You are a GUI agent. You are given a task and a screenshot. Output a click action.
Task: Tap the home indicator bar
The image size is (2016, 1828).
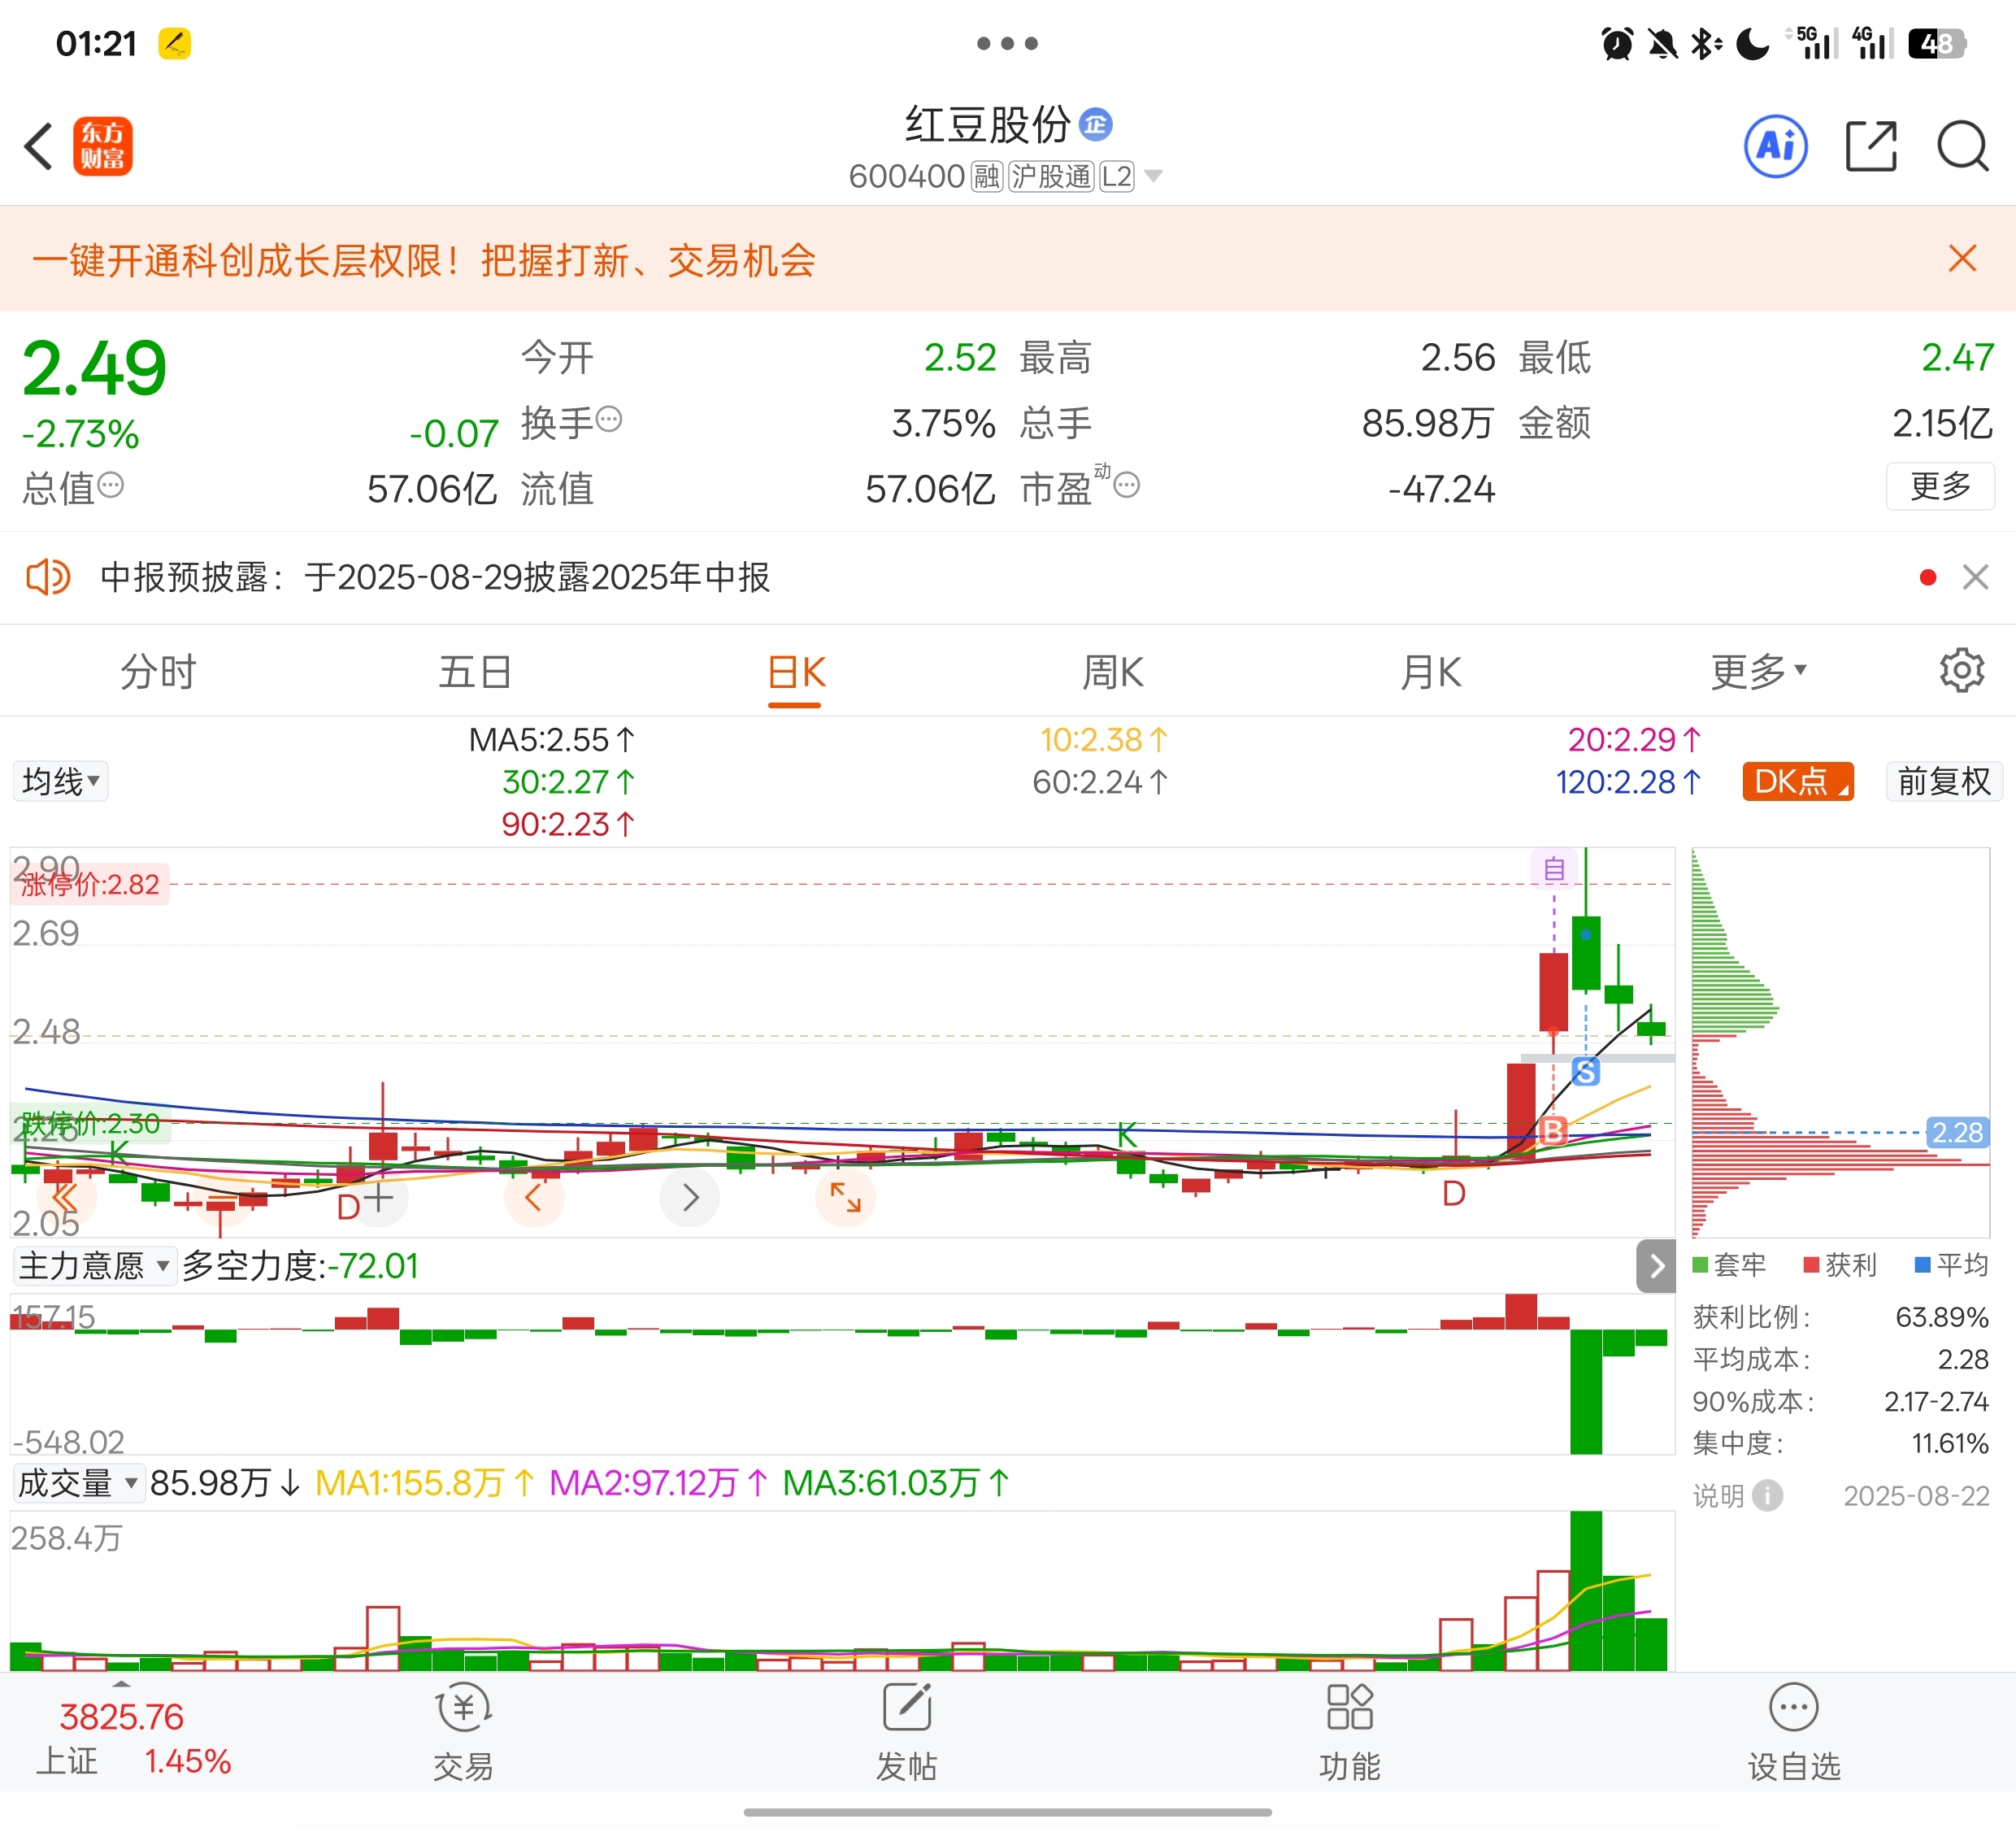click(1007, 1812)
